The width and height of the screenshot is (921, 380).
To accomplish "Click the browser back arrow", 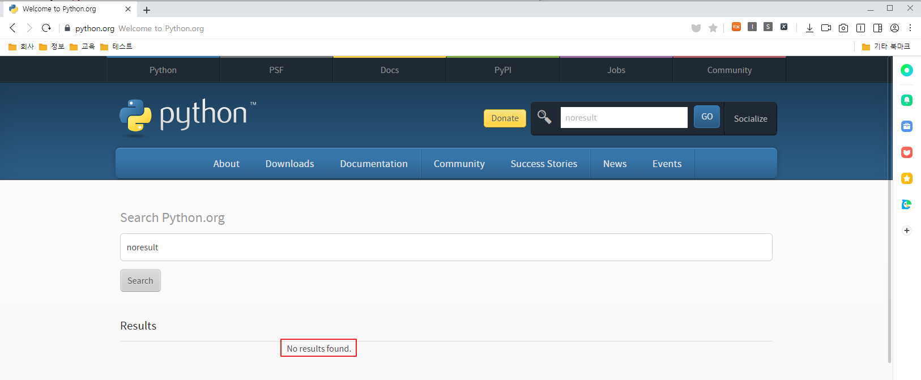I will pos(12,28).
